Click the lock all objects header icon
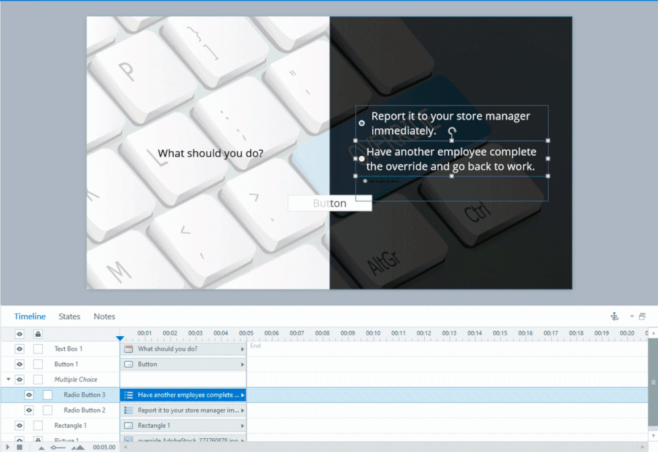This screenshot has height=452, width=658. point(38,334)
